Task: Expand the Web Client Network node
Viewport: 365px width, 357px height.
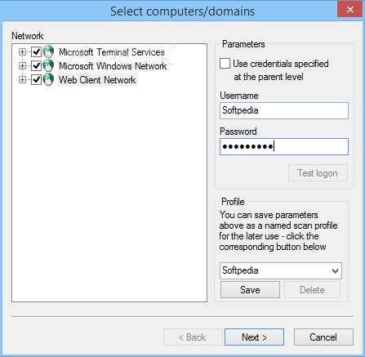Action: pyautogui.click(x=22, y=79)
